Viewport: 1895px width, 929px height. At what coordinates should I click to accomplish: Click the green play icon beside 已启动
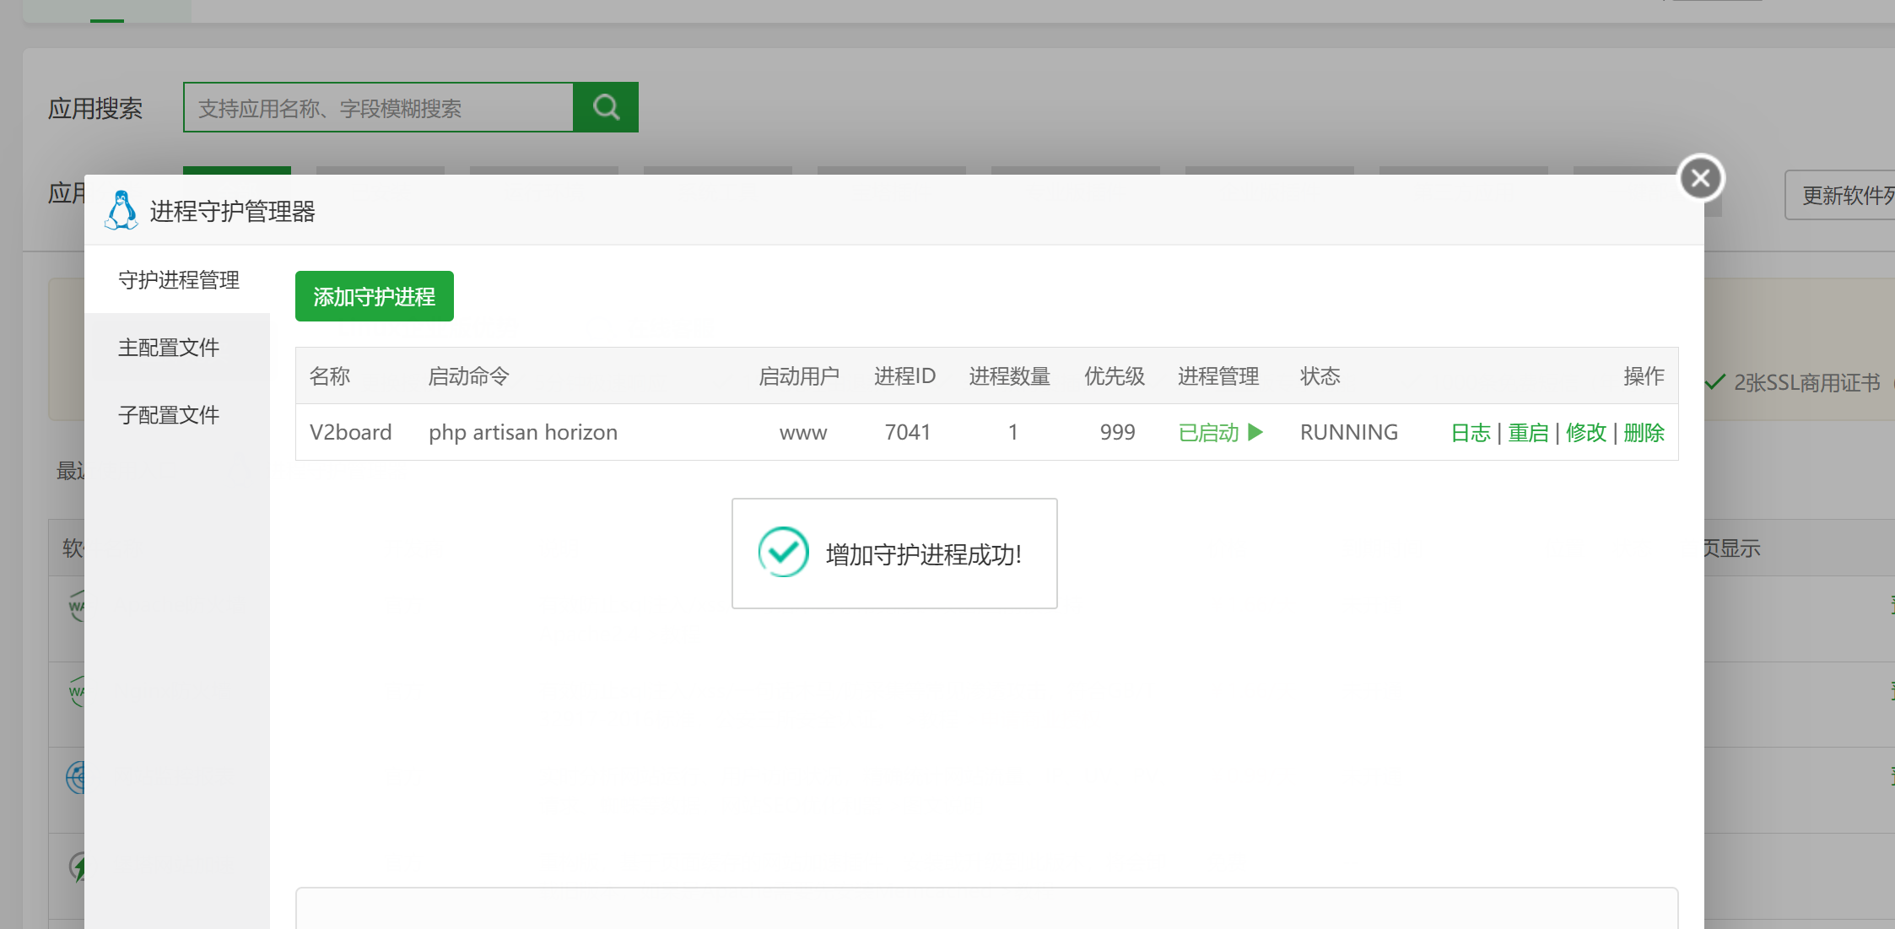pos(1255,432)
